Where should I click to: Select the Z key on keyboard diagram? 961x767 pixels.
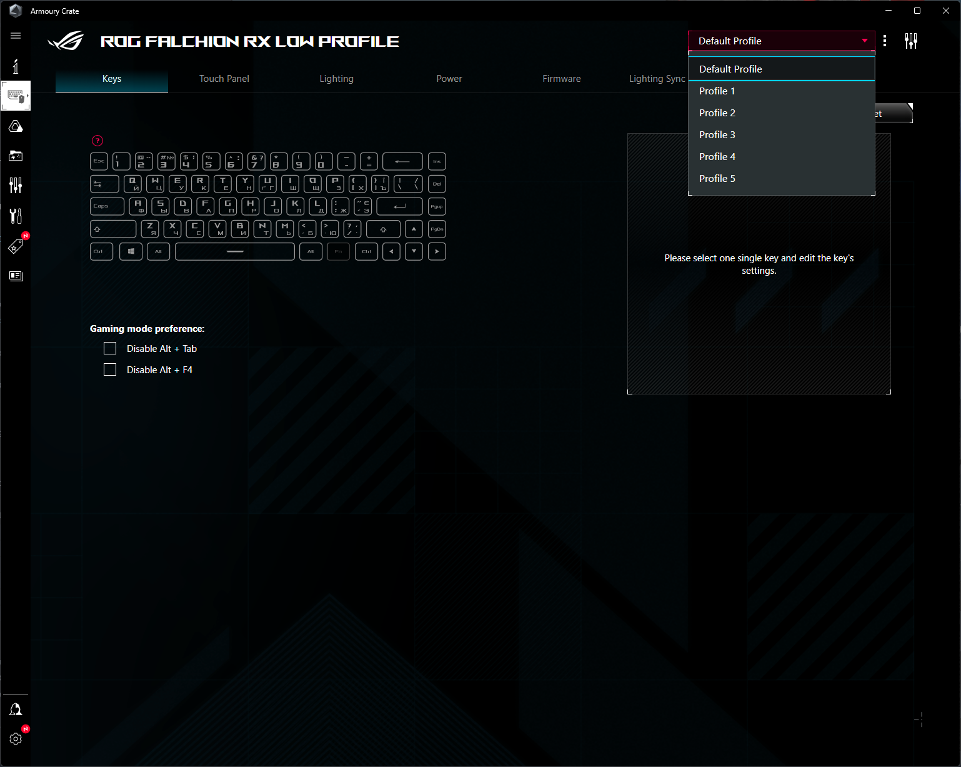[150, 229]
